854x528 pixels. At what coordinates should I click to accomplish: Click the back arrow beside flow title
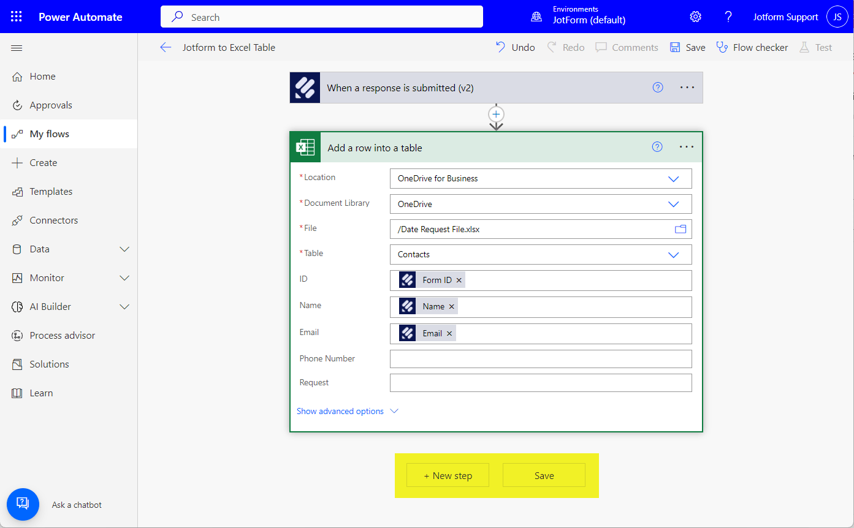166,48
